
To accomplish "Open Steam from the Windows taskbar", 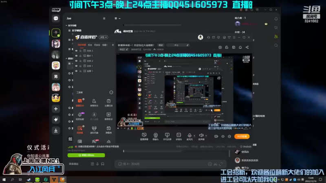I will click(x=29, y=179).
